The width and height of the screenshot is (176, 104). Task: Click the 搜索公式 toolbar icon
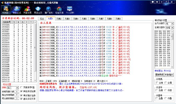coord(17,10)
